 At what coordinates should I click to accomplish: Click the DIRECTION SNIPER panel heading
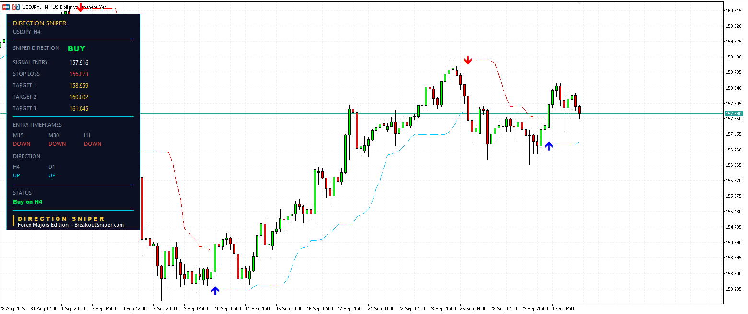[40, 23]
